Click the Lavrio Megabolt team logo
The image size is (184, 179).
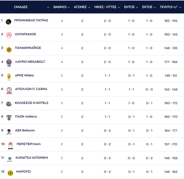click(9, 63)
